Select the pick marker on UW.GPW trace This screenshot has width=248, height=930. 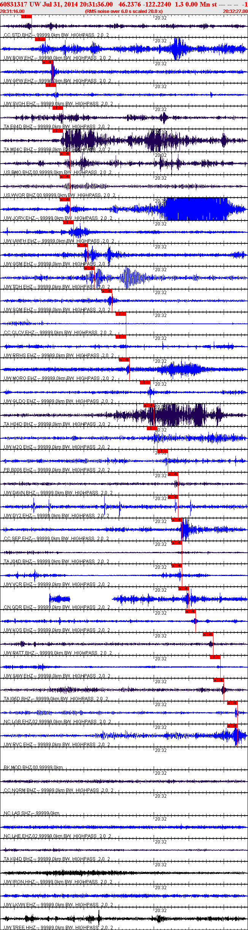coord(48,62)
